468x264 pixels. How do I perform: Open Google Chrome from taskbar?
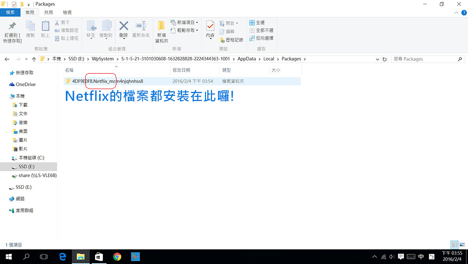(x=117, y=256)
